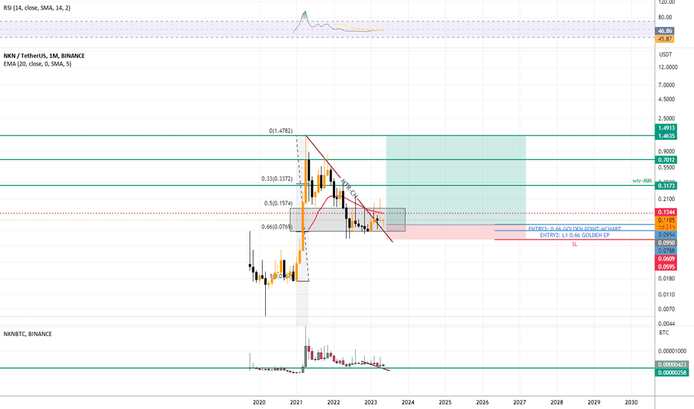Image resolution: width=694 pixels, height=409 pixels.
Task: Click the red 0.0609 price label
Action: click(666, 259)
